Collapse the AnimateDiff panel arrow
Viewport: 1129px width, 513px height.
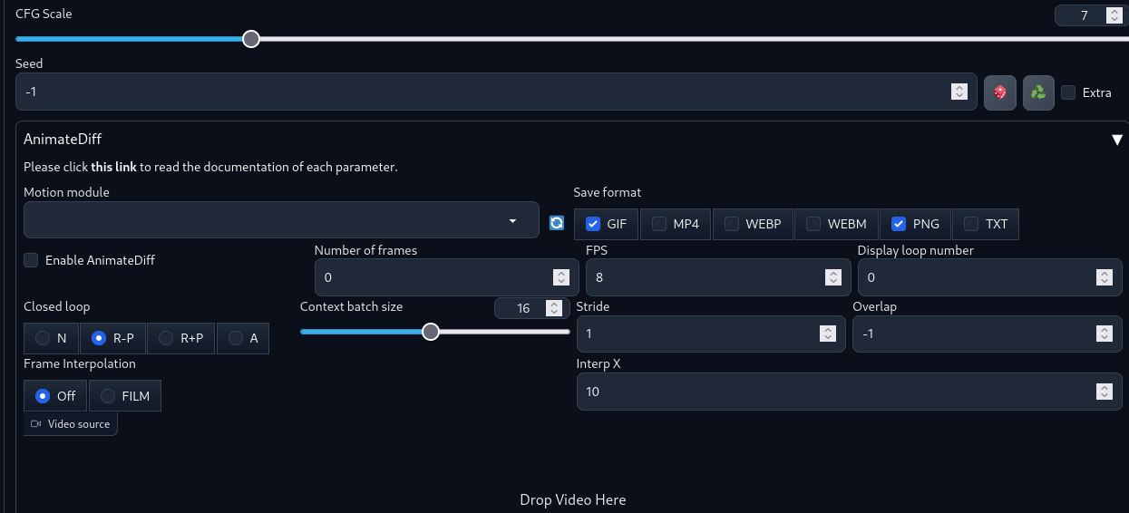[x=1117, y=140]
